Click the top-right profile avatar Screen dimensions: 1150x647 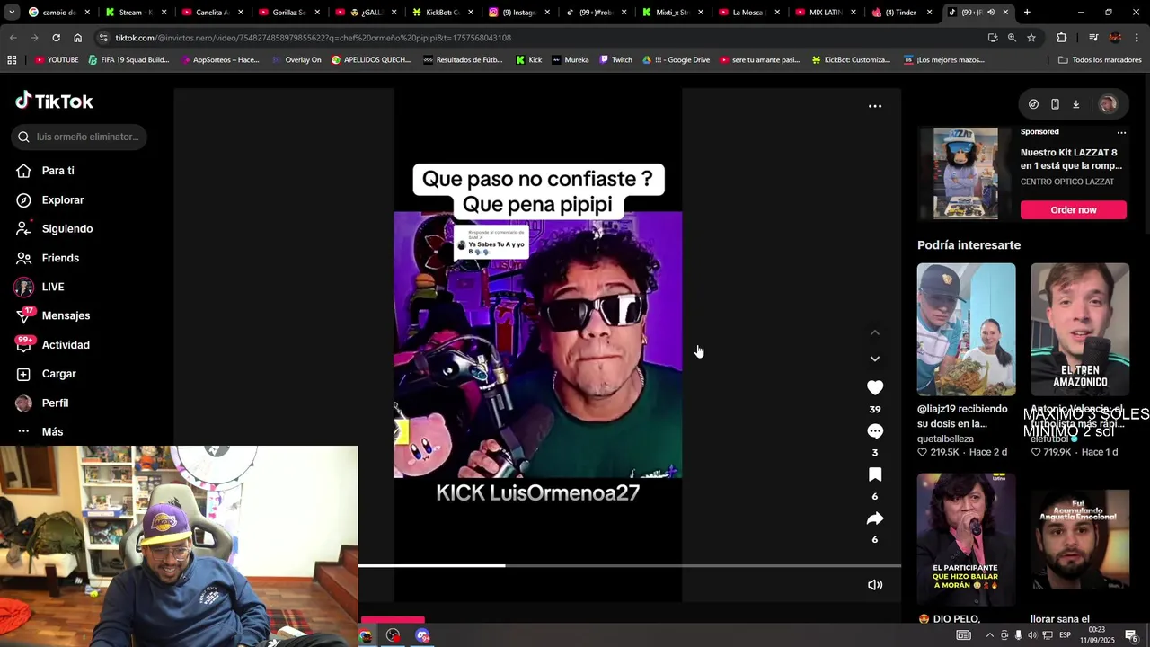pos(1108,104)
